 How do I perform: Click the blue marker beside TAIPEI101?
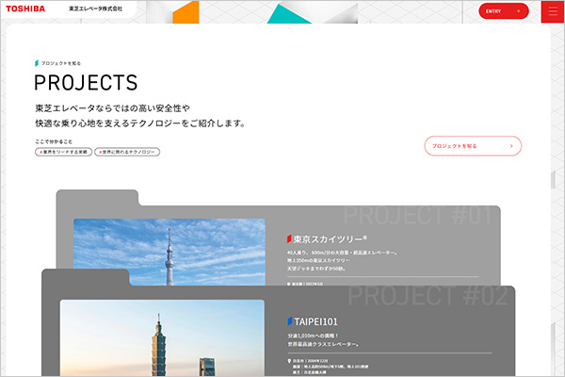point(290,320)
